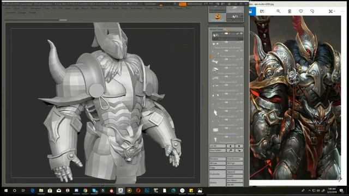Viewport: 349px width, 196px height.
Task: Click the Rename subtool button
Action: pos(218,159)
